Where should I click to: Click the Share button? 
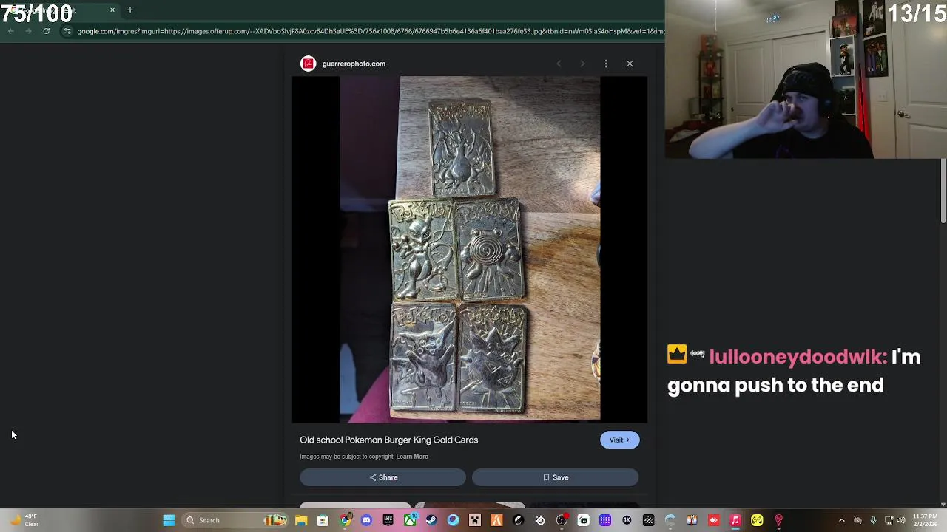coord(382,477)
